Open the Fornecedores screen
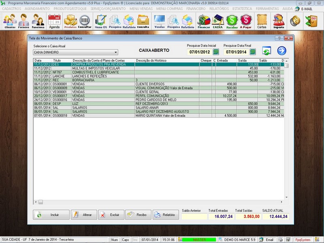 coord(23,19)
